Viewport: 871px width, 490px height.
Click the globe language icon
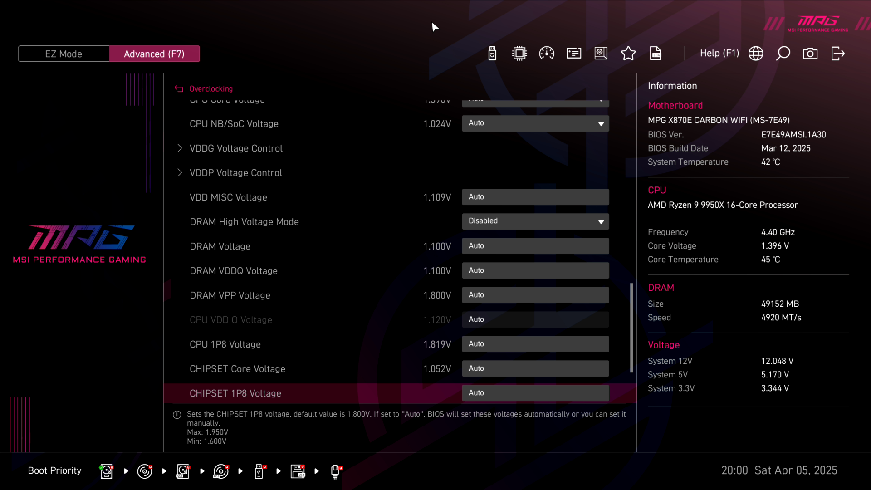[x=756, y=54]
